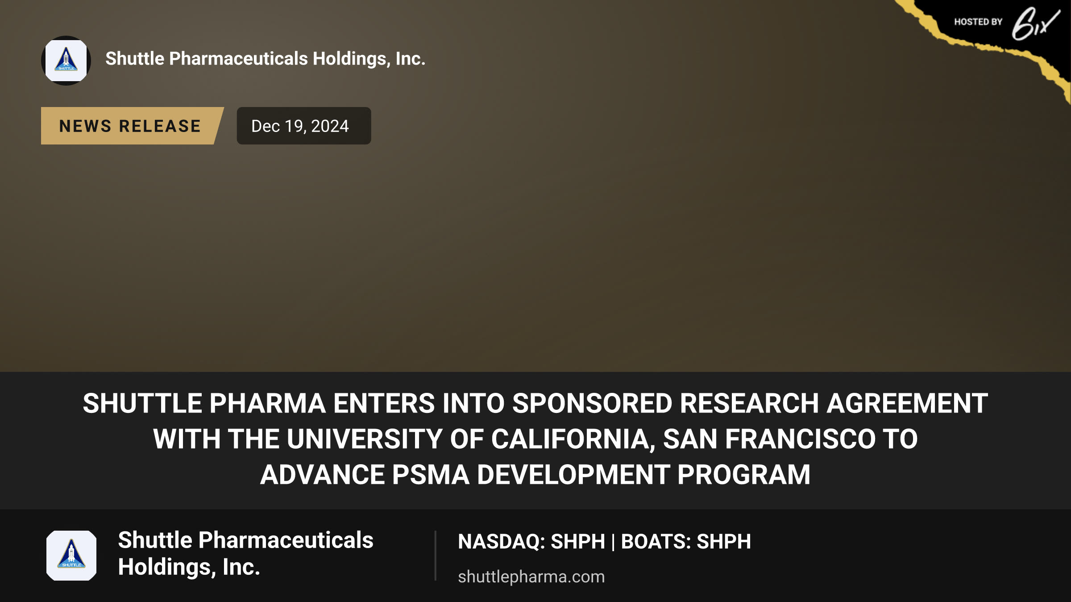Image resolution: width=1071 pixels, height=602 pixels.
Task: Click the headline's first line about Sponsored Research Agreement
Action: pos(535,403)
